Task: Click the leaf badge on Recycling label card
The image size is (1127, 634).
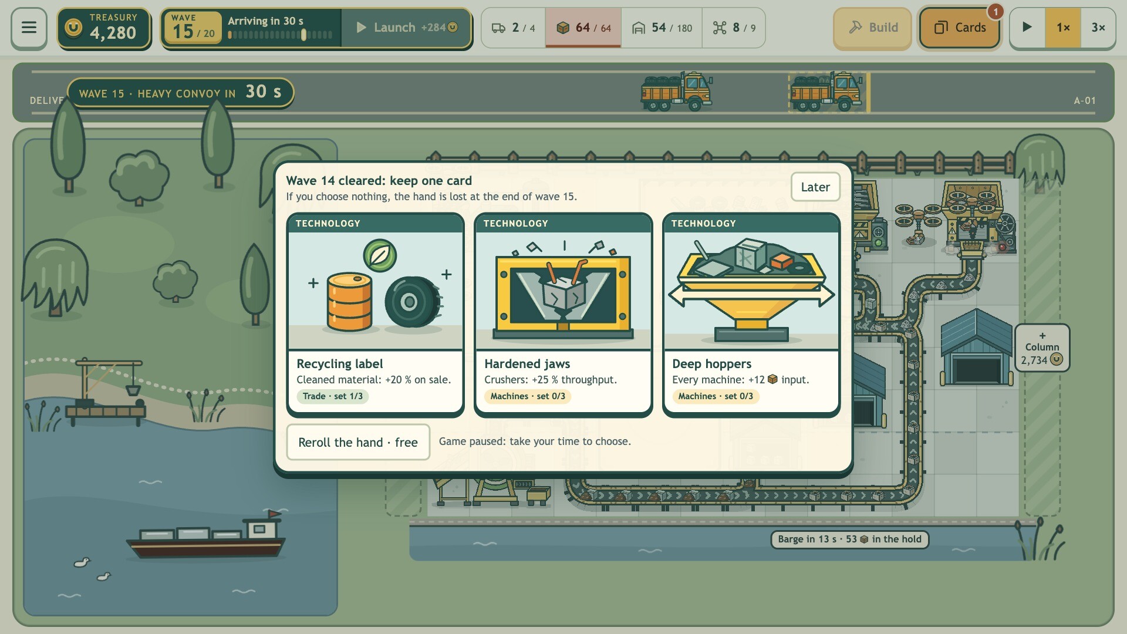Action: point(380,255)
